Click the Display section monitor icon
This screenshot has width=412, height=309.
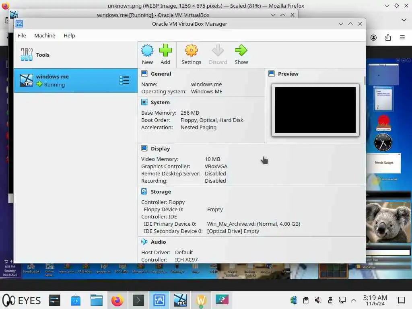144,148
